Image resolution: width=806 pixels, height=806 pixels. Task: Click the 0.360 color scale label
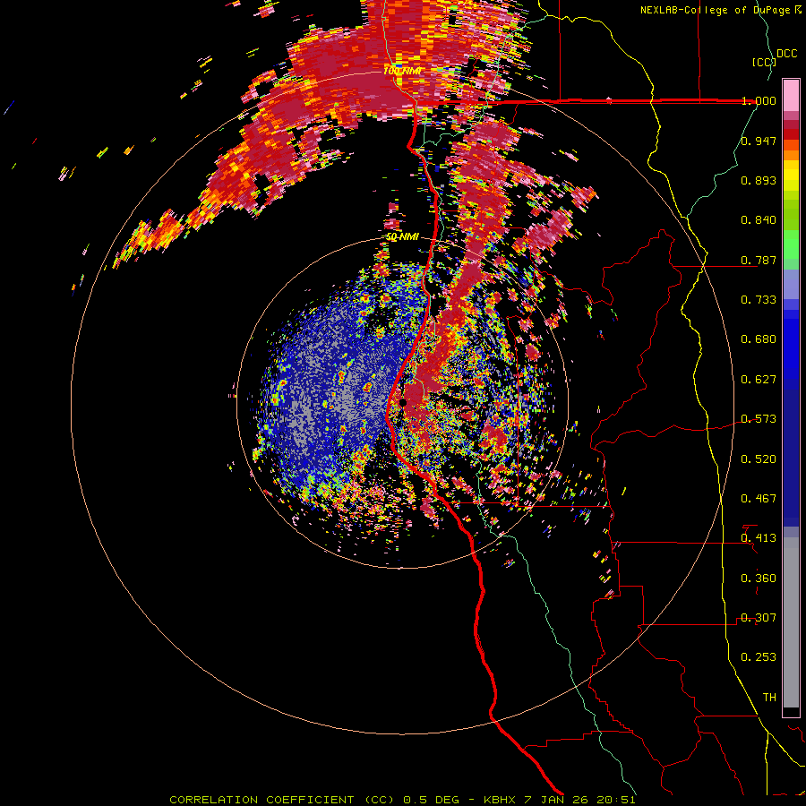pyautogui.click(x=759, y=579)
